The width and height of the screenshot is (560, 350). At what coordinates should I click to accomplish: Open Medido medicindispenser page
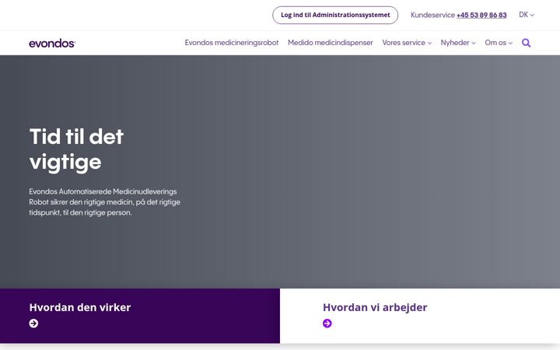pyautogui.click(x=331, y=43)
